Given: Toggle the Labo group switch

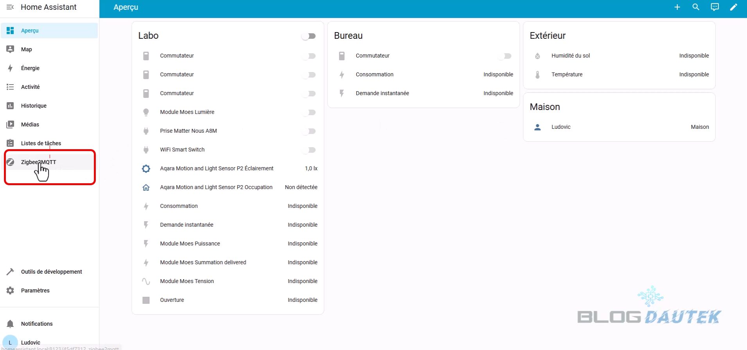Looking at the screenshot, I should point(309,36).
